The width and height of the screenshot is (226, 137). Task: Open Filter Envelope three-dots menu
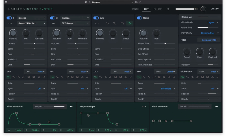pos(72,107)
